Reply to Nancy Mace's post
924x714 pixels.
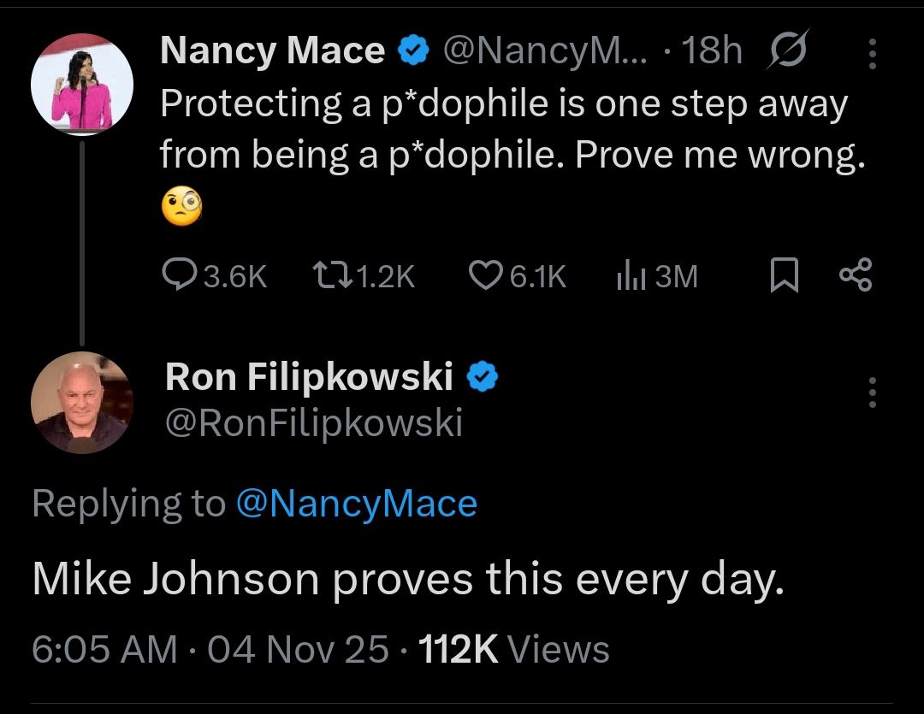click(x=180, y=276)
